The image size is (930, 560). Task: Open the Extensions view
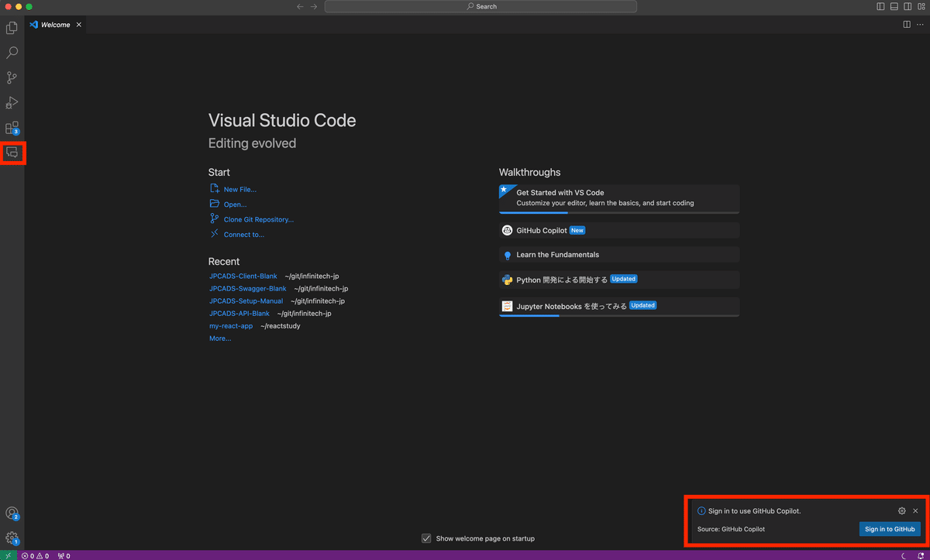12,128
